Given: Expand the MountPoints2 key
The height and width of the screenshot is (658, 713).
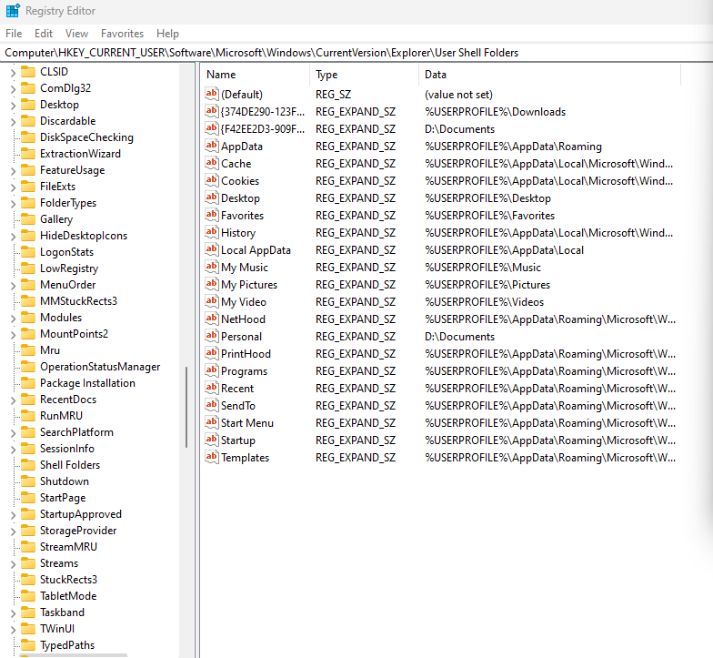Looking at the screenshot, I should pos(13,335).
